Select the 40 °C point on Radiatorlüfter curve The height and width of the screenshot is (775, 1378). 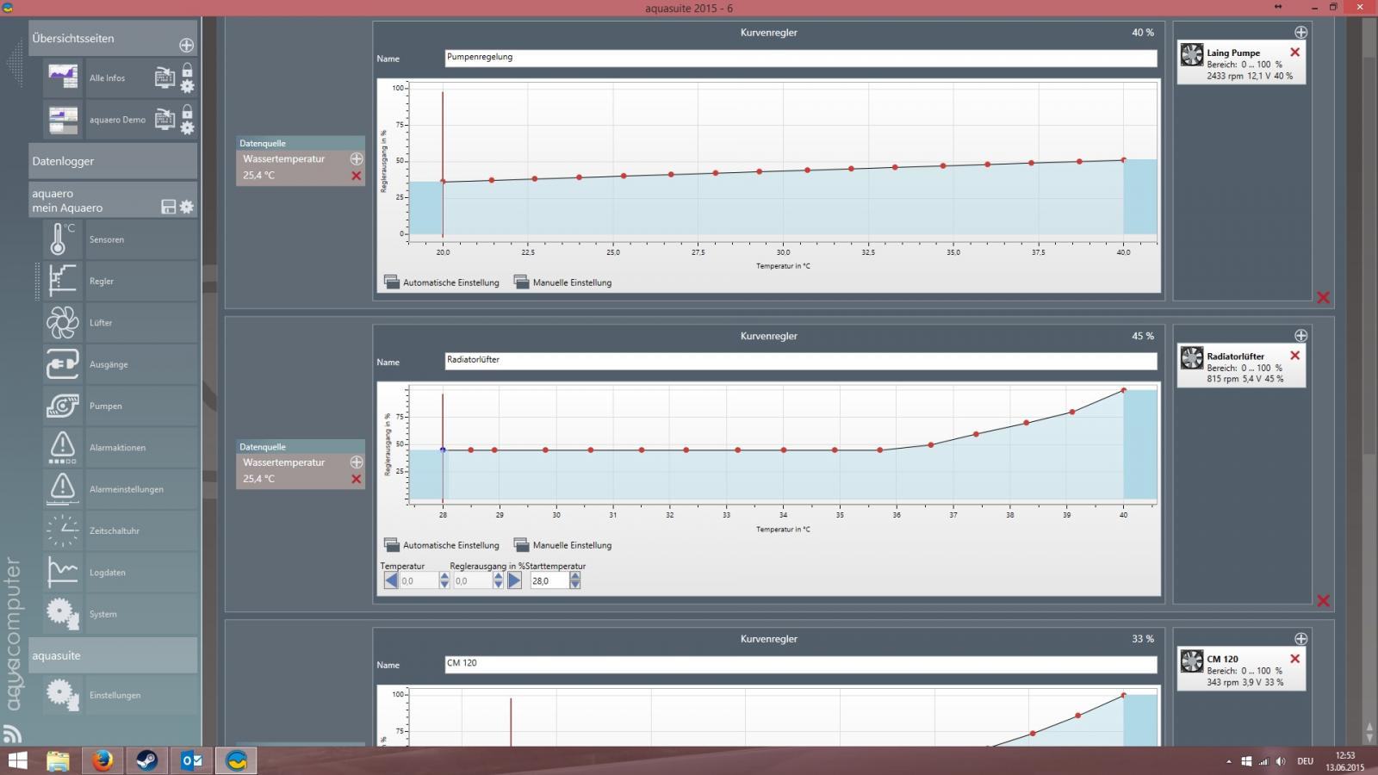(1123, 390)
